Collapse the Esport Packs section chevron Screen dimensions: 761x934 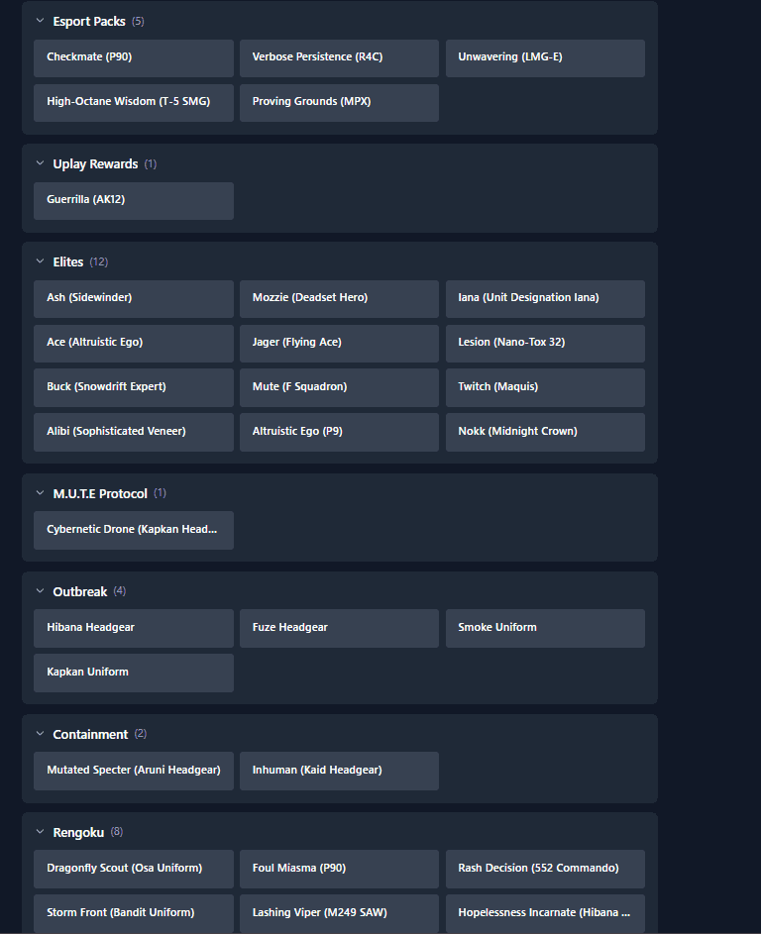[41, 21]
